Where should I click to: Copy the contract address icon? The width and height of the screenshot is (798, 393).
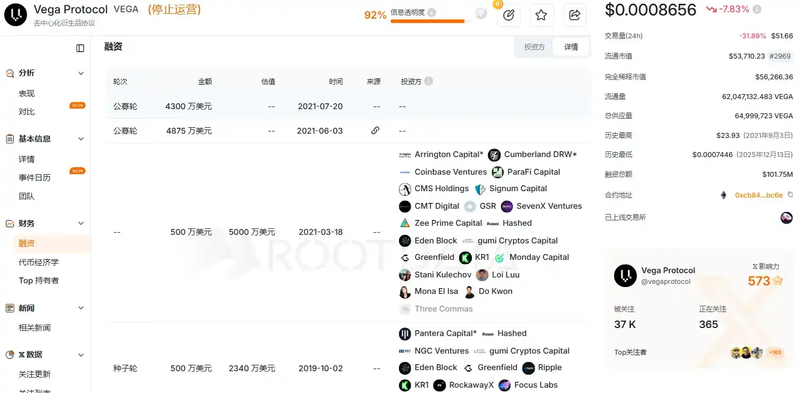790,195
